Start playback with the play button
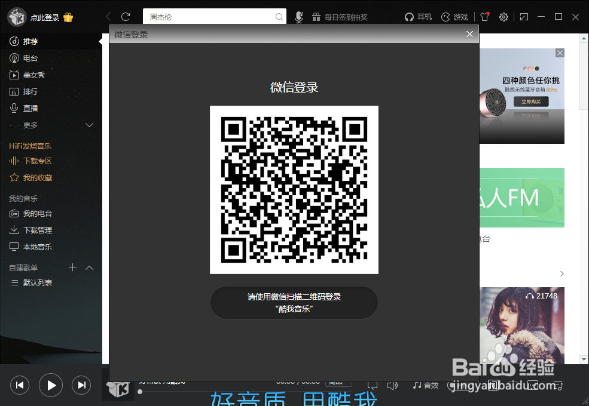The image size is (589, 406). point(51,385)
